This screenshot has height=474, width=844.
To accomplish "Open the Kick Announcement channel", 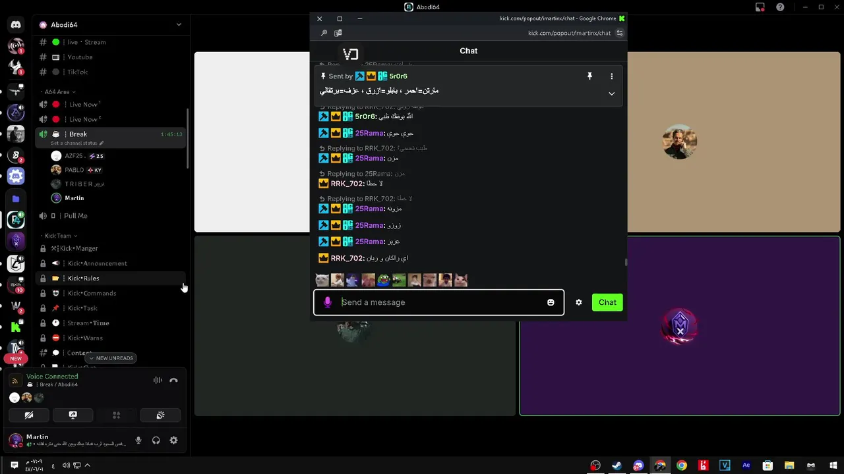I will (110, 263).
